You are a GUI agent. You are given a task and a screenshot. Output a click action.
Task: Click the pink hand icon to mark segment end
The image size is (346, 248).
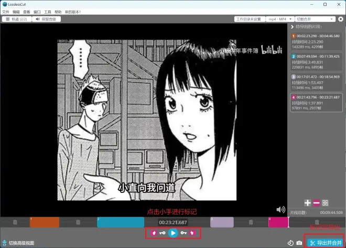click(x=192, y=233)
